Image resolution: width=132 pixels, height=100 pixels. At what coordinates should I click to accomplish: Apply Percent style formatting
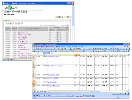pos(107,49)
